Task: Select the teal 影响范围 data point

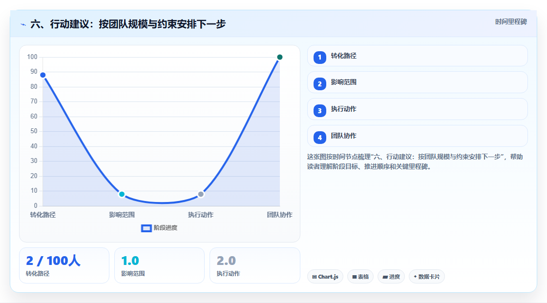Action: coord(122,194)
